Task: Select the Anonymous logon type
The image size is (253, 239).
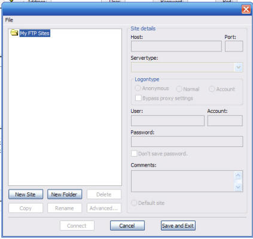Action: 138,88
